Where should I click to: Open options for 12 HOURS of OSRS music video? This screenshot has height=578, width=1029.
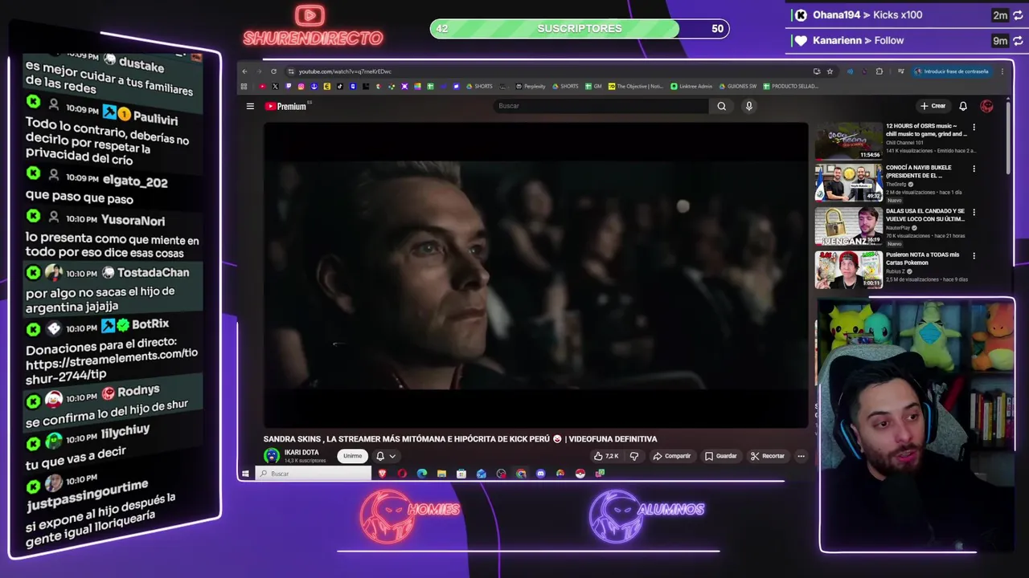[x=974, y=127]
